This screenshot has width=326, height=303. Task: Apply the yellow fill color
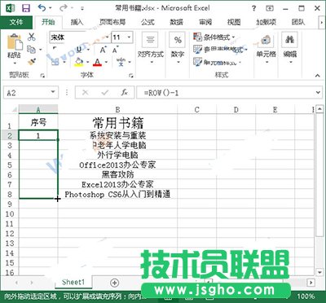pyautogui.click(x=79, y=62)
